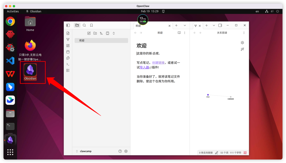Image resolution: width=286 pixels, height=163 pixels.
Task: Create a new canvas from the left ribbon
Action: tap(68, 45)
